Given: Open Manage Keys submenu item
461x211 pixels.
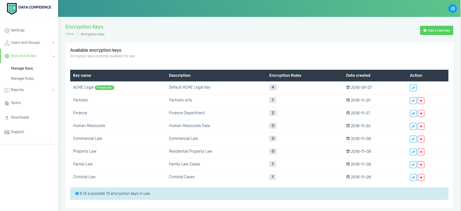Looking at the screenshot, I should [x=22, y=68].
